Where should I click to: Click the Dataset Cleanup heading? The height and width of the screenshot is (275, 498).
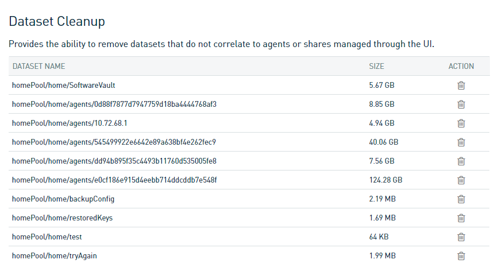click(x=57, y=22)
